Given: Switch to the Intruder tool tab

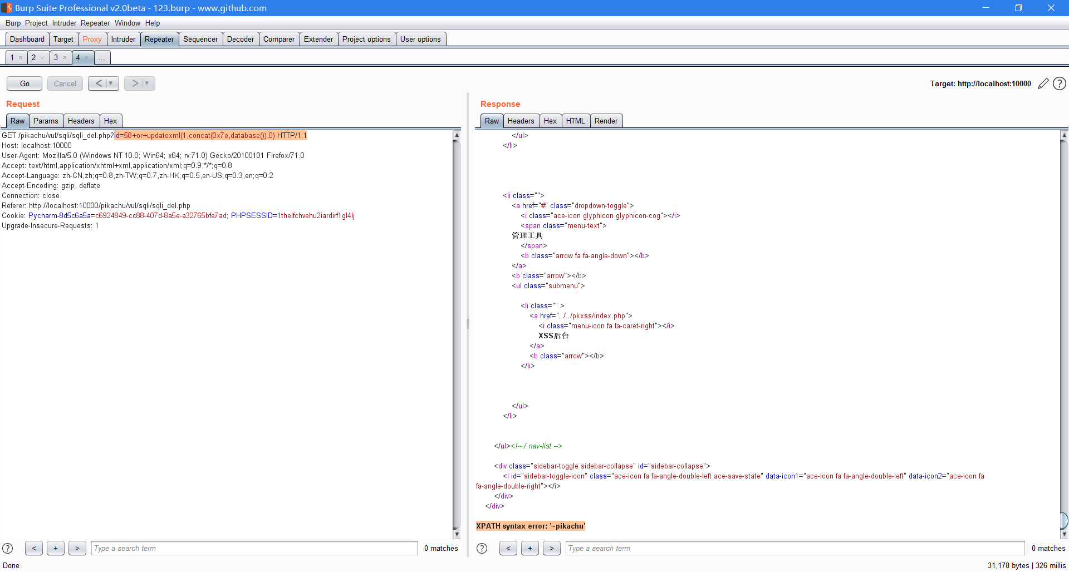Looking at the screenshot, I should point(123,39).
